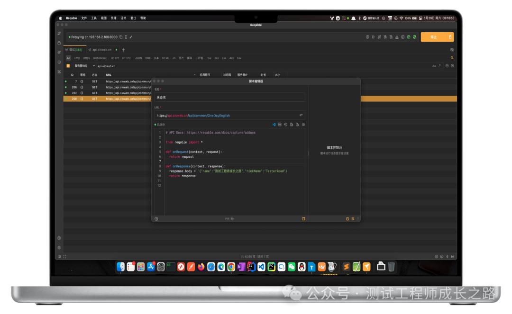Copy the proxy address icon

click(x=121, y=37)
